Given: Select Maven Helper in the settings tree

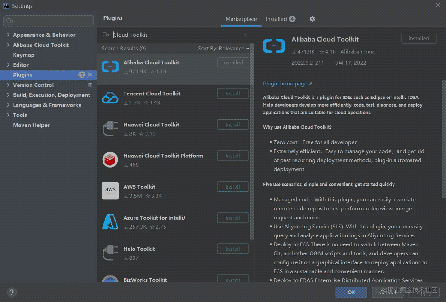Looking at the screenshot, I should 31,125.
